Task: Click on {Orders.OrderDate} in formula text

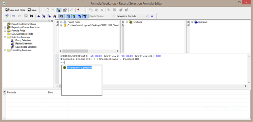Action: [74, 56]
